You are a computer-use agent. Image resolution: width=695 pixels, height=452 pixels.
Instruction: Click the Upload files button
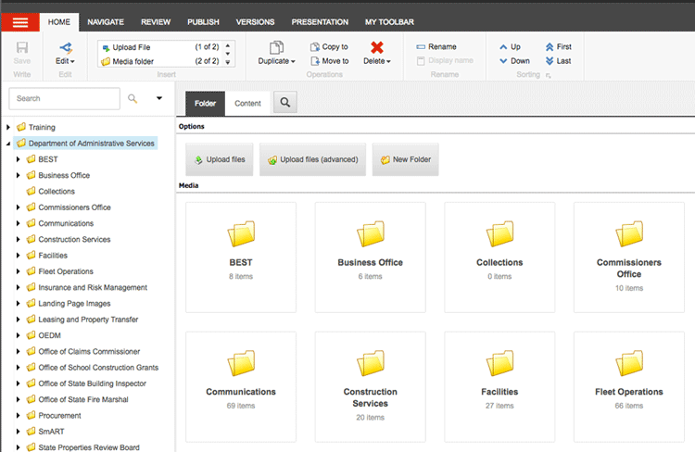point(220,159)
